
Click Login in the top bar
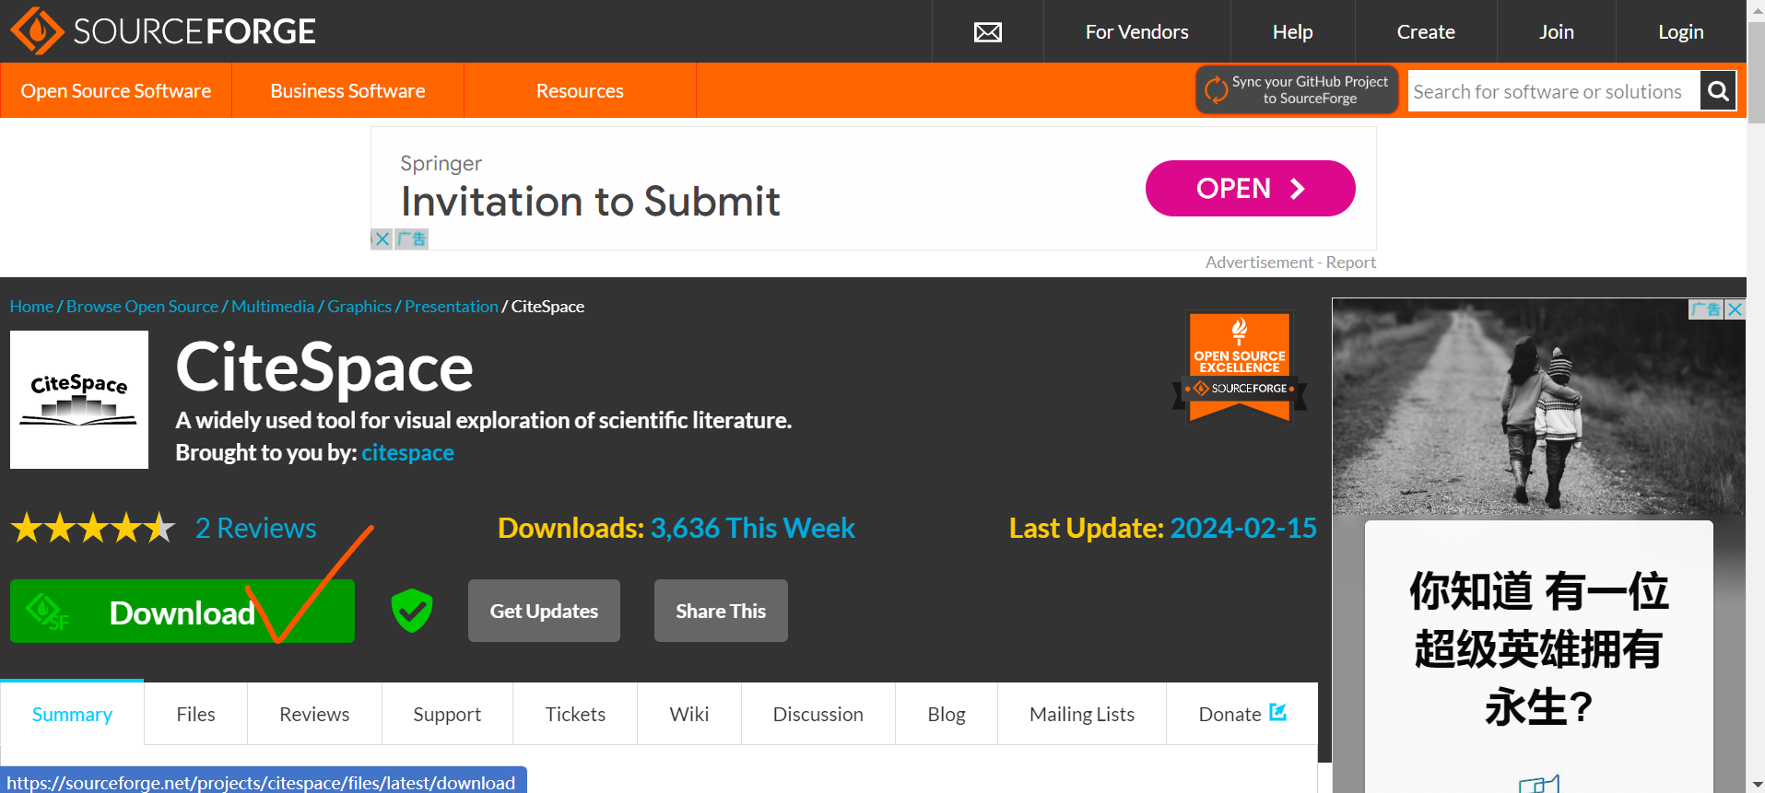1680,32
